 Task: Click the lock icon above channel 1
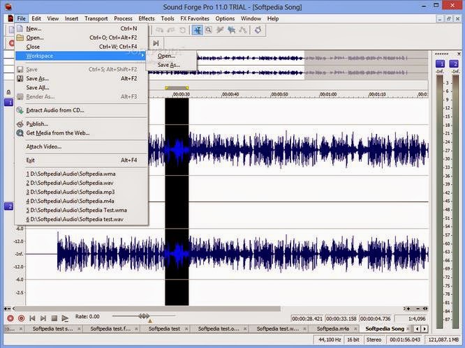tap(8, 92)
